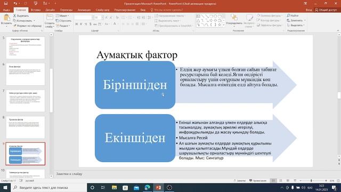Select the text box shape in gallery
This screenshot has height=192, width=341.
(198, 16)
